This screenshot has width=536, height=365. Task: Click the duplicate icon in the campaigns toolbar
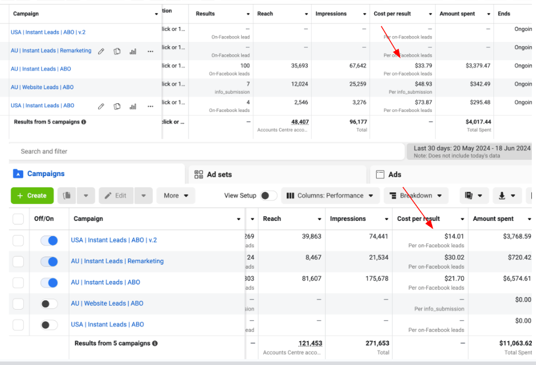(x=67, y=196)
